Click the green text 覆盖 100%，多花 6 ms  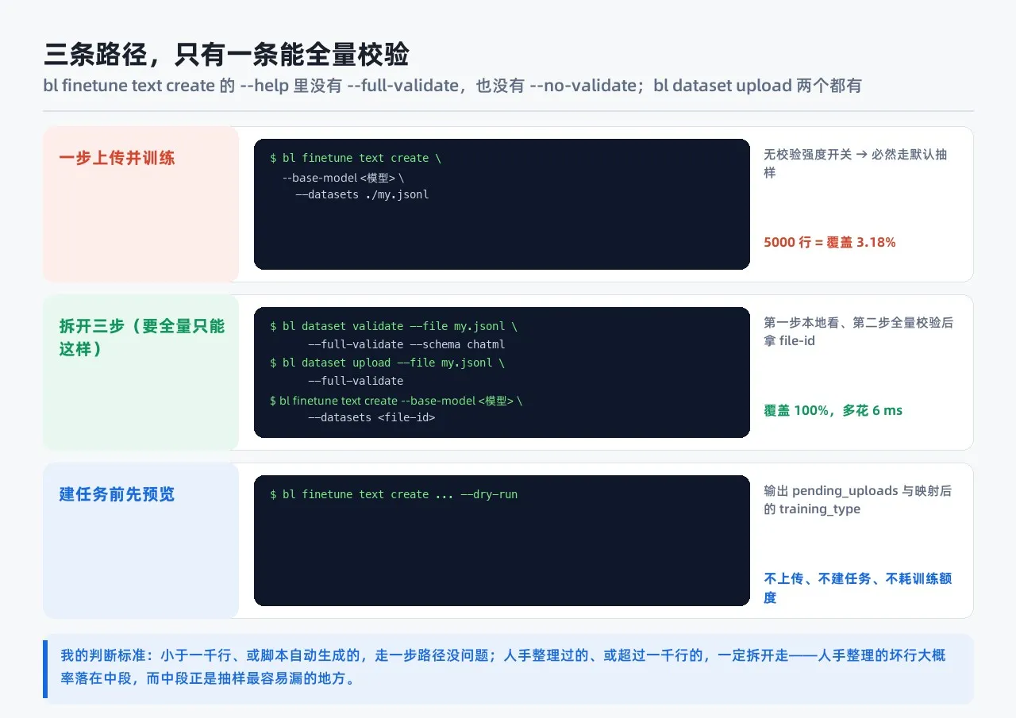[833, 410]
